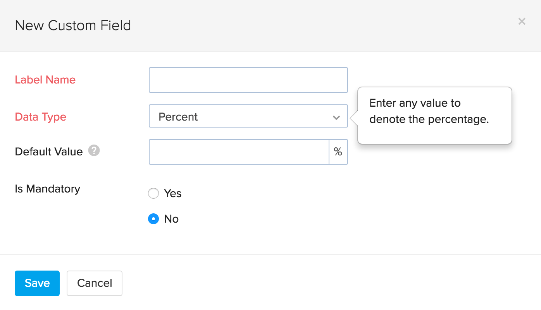Image resolution: width=541 pixels, height=310 pixels.
Task: Click the "Yes" option label text
Action: tap(172, 193)
